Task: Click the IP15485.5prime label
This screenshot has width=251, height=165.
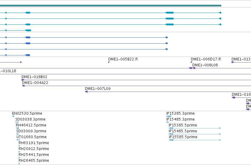Action: coord(183,131)
